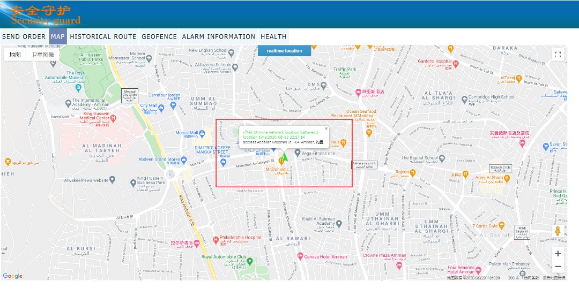
Task: Select the MAP tab
Action: [x=58, y=36]
